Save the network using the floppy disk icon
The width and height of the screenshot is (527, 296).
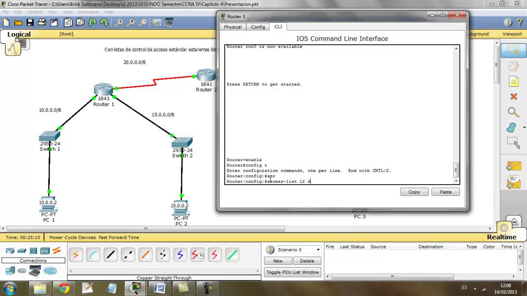click(x=30, y=23)
